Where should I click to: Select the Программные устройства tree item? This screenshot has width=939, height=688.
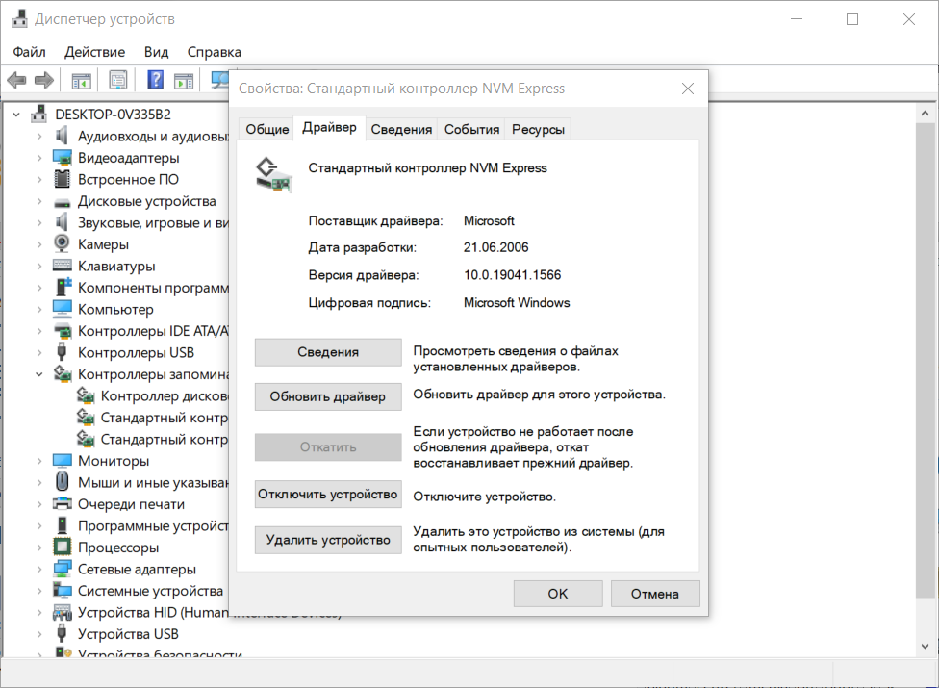click(x=142, y=525)
